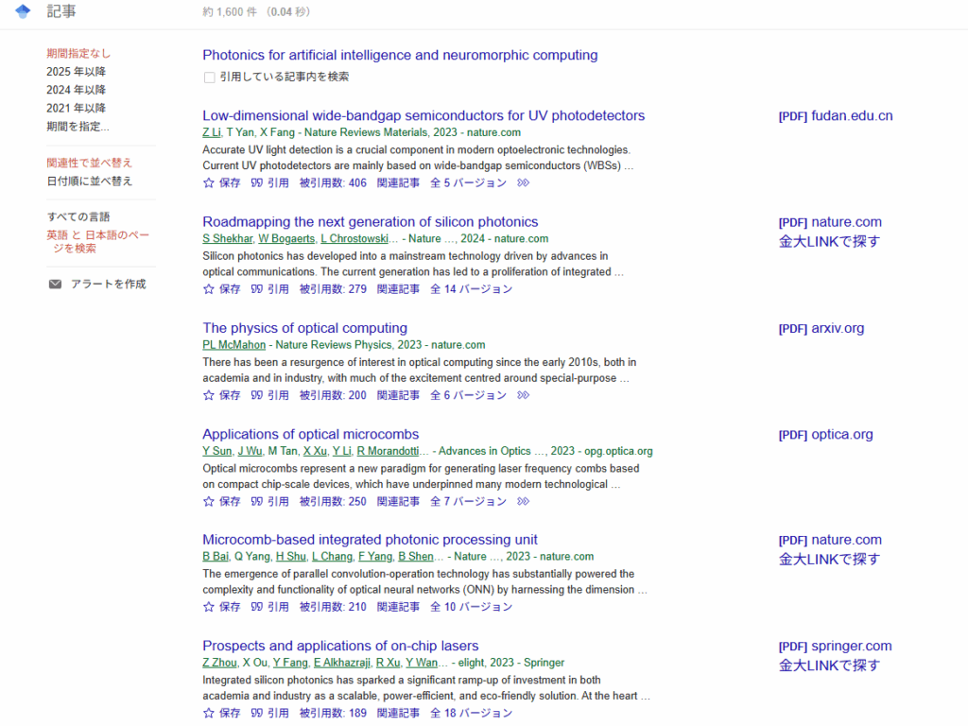The height and width of the screenshot is (726, 968).
Task: Open 関連記事 for physics of optical computing
Action: coord(398,395)
